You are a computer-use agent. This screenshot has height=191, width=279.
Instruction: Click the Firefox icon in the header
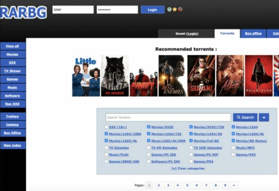click(180, 9)
